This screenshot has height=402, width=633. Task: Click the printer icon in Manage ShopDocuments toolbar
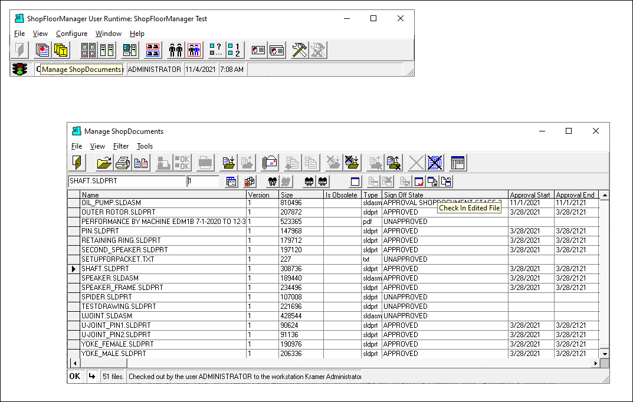(x=122, y=163)
